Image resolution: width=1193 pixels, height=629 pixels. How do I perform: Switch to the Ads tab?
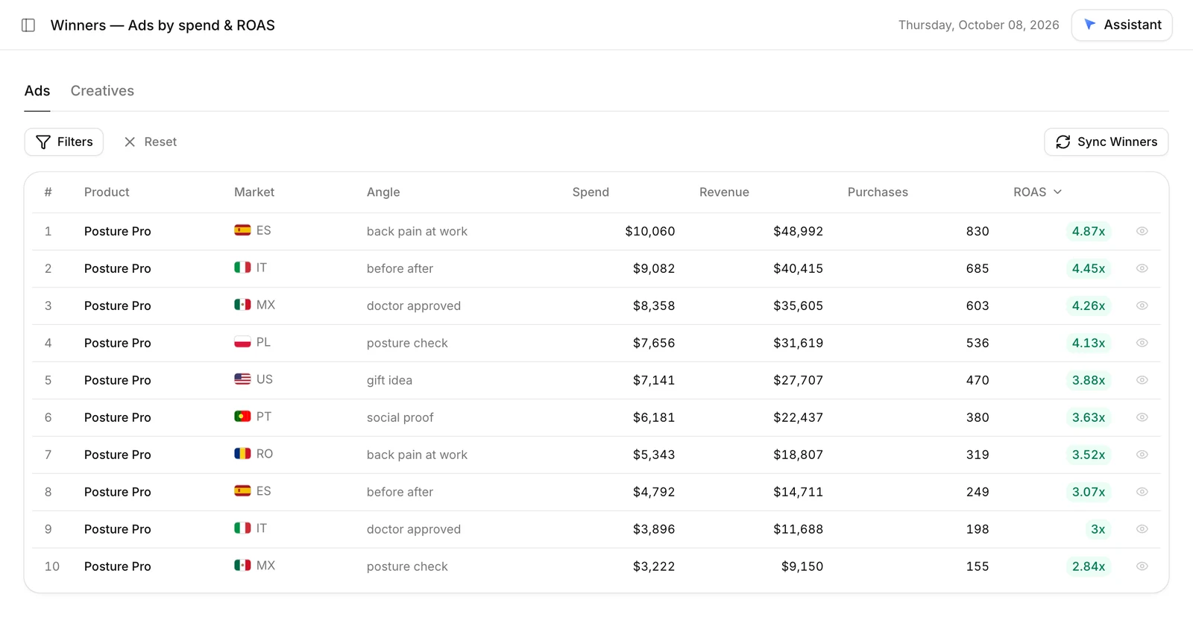37,91
